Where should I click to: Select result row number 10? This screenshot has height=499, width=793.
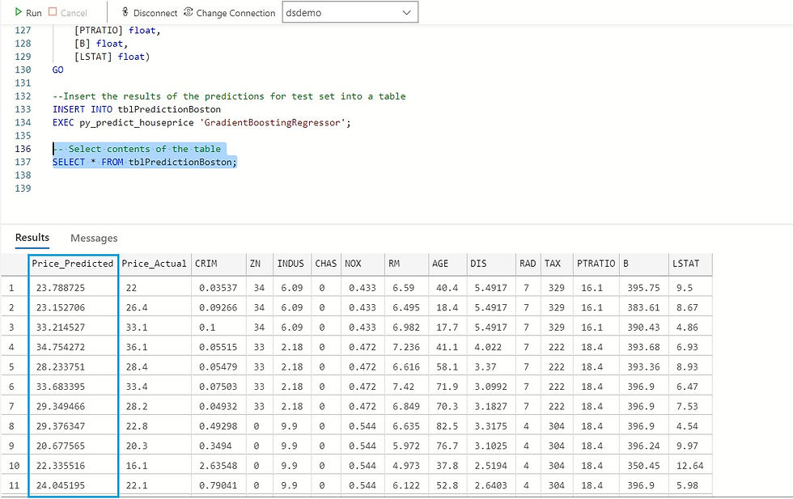[x=15, y=466]
